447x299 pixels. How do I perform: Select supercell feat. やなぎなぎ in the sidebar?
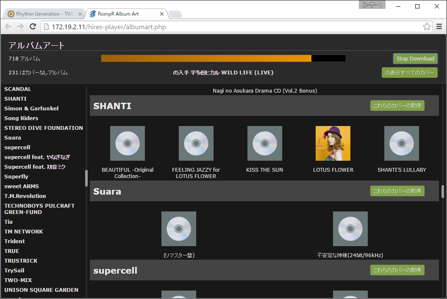pos(37,157)
